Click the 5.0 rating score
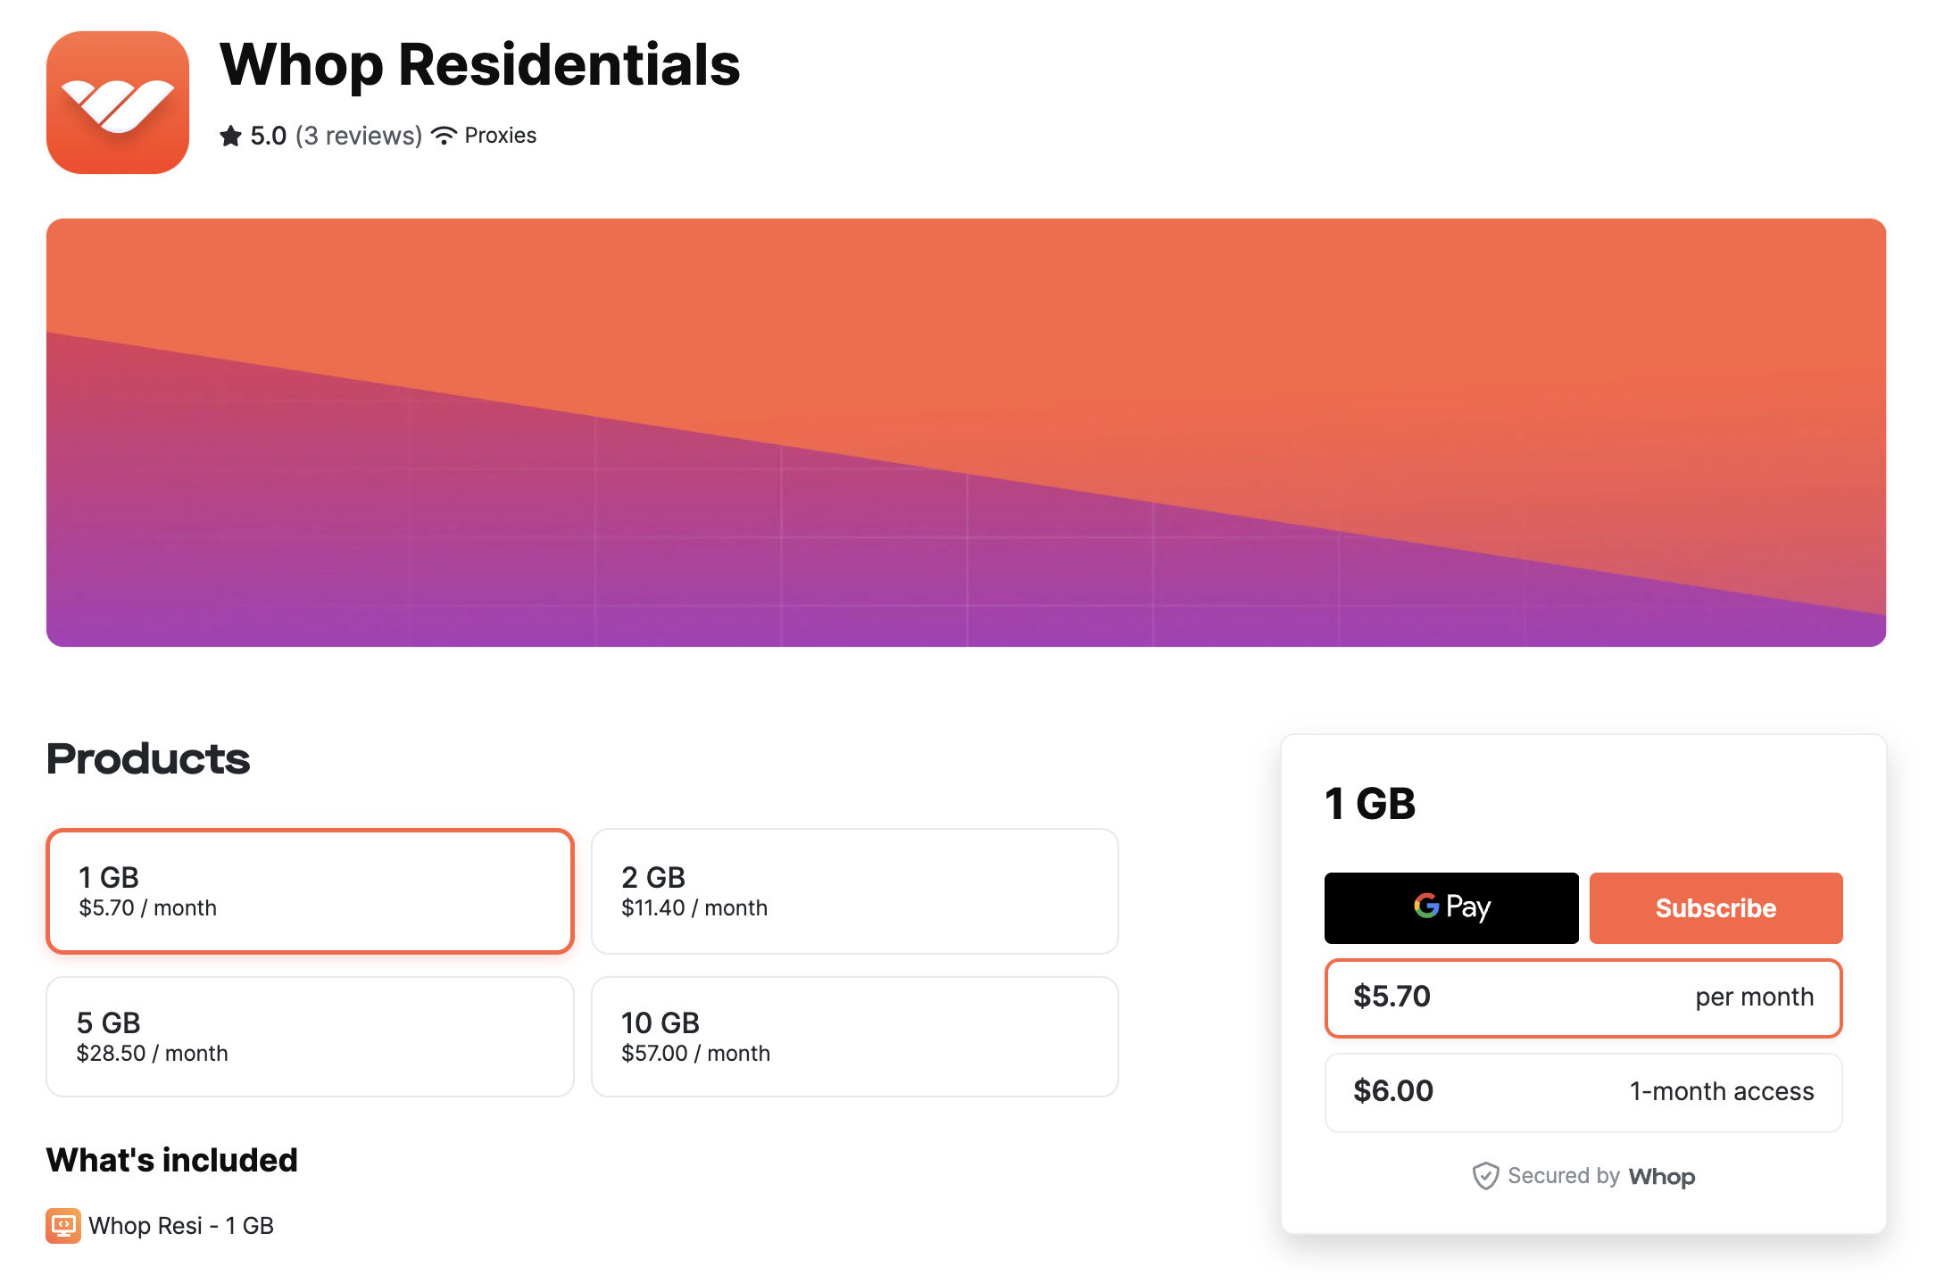The image size is (1944, 1283). tap(266, 135)
